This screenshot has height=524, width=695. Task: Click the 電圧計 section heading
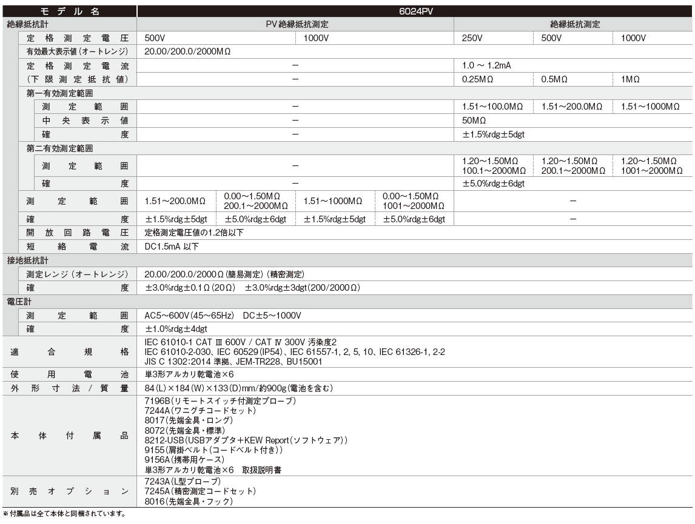[x=19, y=302]
